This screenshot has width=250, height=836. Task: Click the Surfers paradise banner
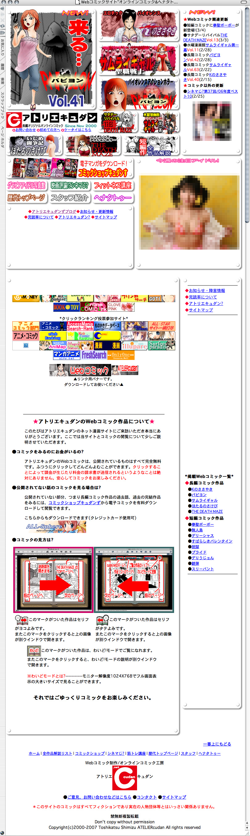[162, 345]
